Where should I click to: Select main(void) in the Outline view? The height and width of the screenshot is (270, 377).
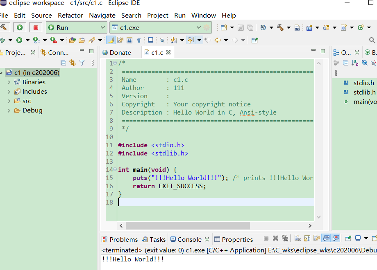363,102
